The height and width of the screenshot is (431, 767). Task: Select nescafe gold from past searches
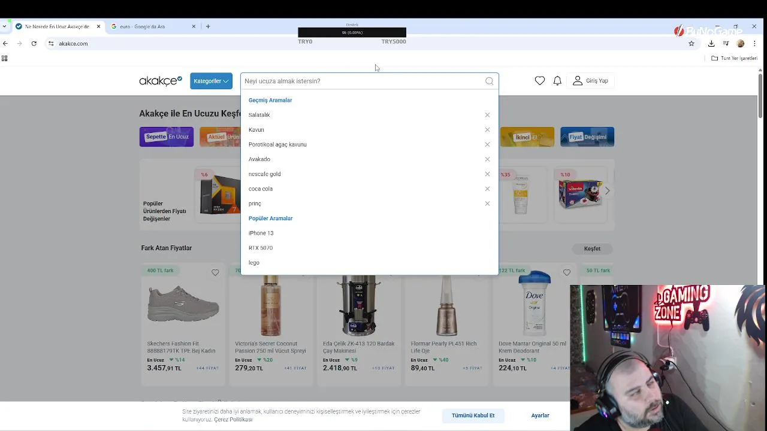coord(264,174)
